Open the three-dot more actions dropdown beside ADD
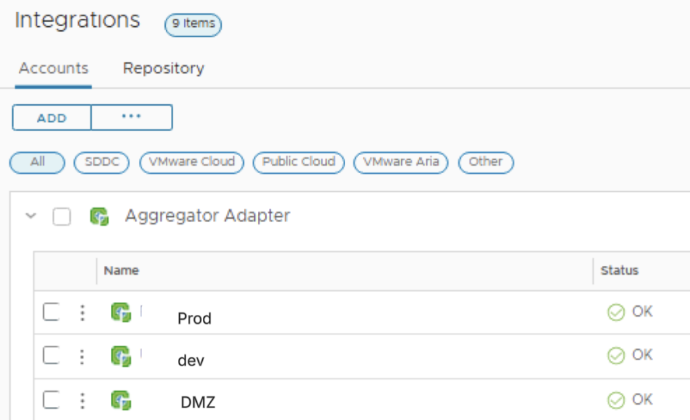Viewport: 690px width, 420px height. pyautogui.click(x=131, y=117)
